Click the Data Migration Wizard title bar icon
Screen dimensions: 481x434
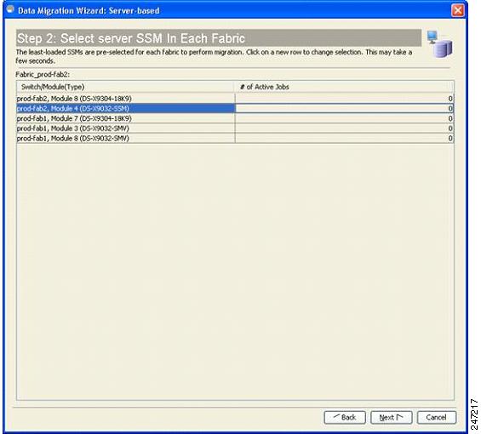coord(10,9)
